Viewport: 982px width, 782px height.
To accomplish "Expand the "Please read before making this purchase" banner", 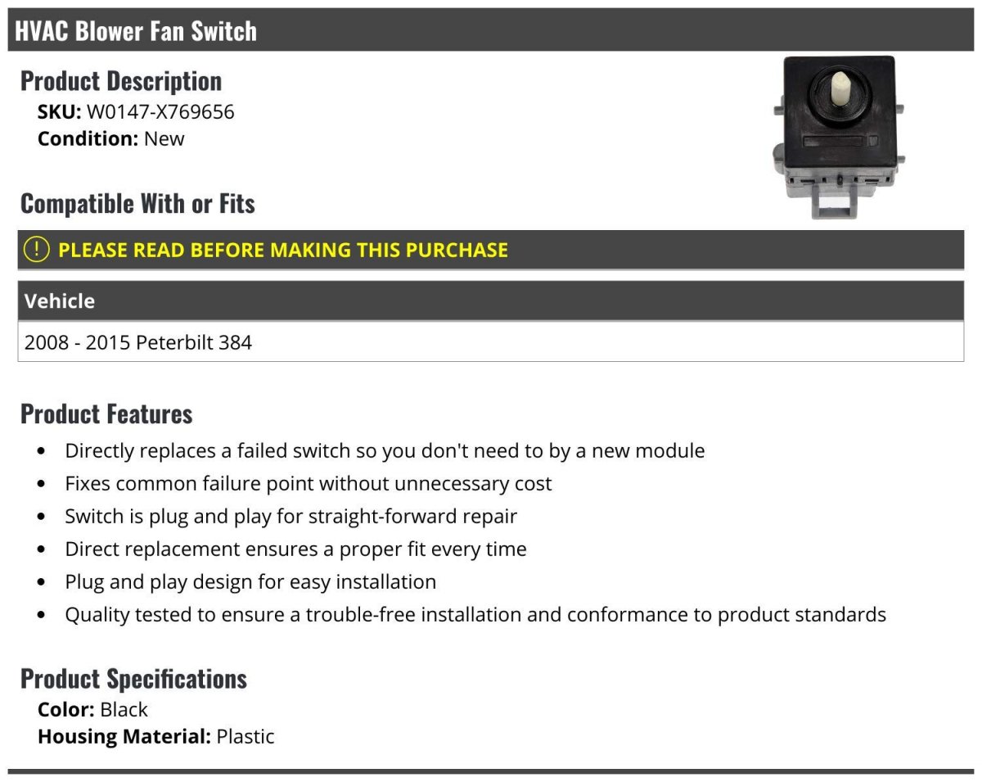I will 283,250.
